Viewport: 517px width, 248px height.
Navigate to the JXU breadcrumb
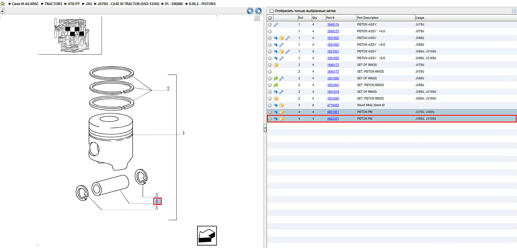(89, 4)
